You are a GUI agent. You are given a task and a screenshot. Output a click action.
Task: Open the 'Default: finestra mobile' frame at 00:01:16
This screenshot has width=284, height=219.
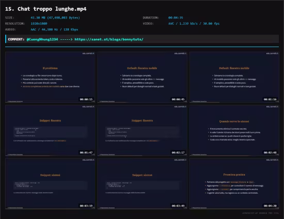[x=234, y=77]
